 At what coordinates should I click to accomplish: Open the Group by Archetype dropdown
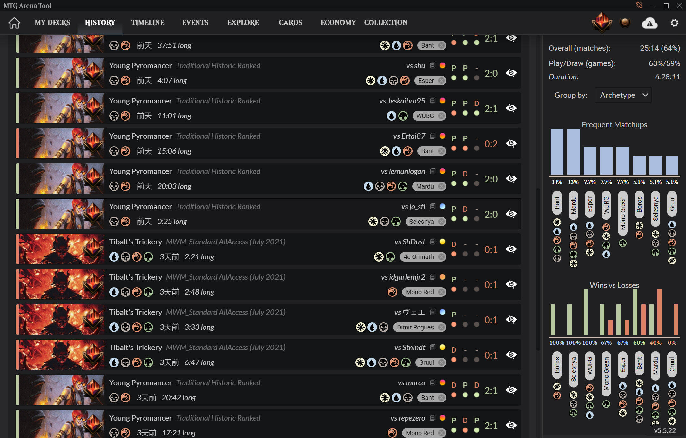623,95
